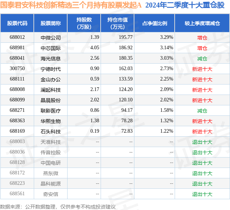Click 新进十大 in the 宁德时代 row

point(202,69)
